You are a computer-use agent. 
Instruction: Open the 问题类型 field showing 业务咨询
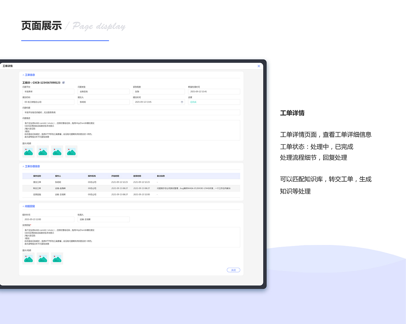(x=103, y=91)
